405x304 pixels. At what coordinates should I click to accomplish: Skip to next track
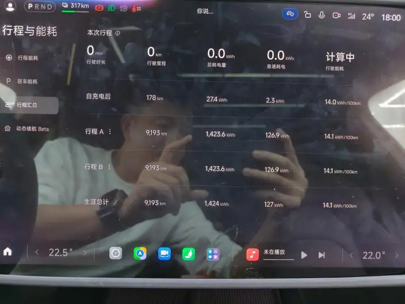tap(322, 256)
